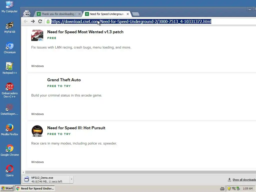This screenshot has height=192, width=256.
Task: Minimize the Chrome window
Action: (x=249, y=9)
